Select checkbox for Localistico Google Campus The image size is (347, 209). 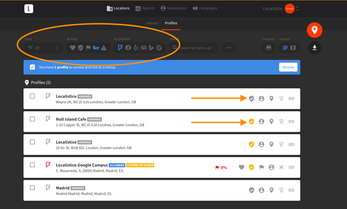click(32, 165)
